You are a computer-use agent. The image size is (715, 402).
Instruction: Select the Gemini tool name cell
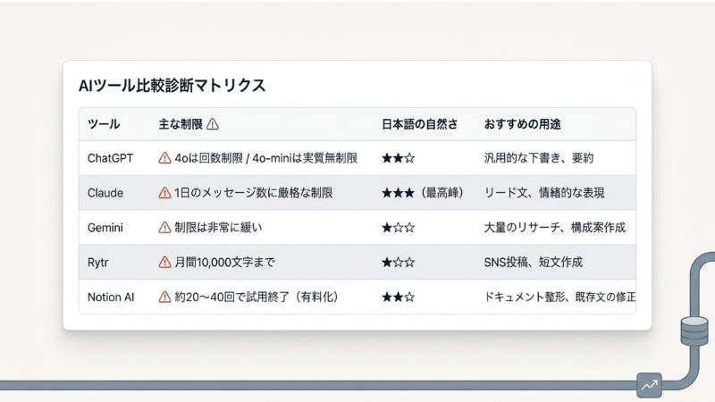click(x=105, y=228)
